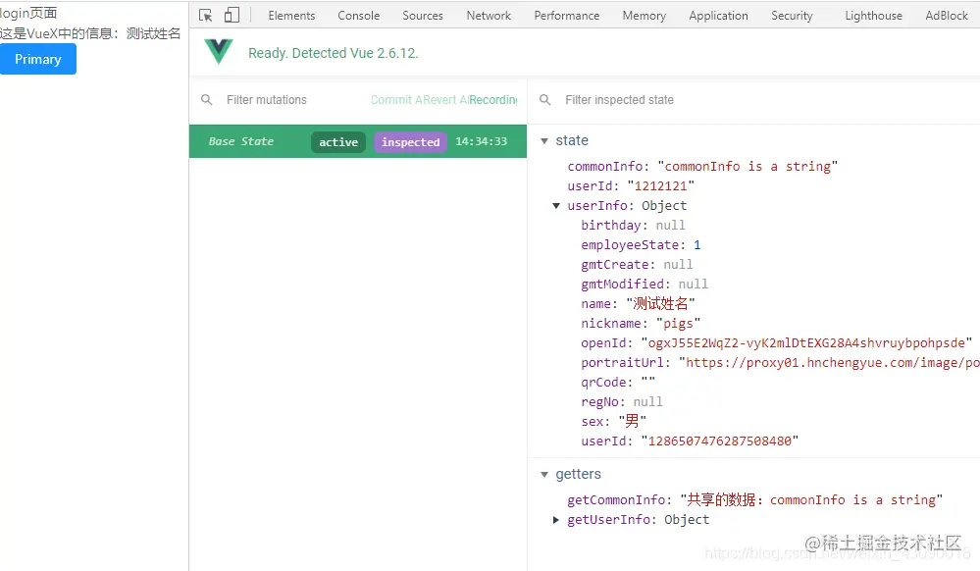This screenshot has width=980, height=571.
Task: Click the userId "1286507476287508480" field
Action: tap(690, 441)
